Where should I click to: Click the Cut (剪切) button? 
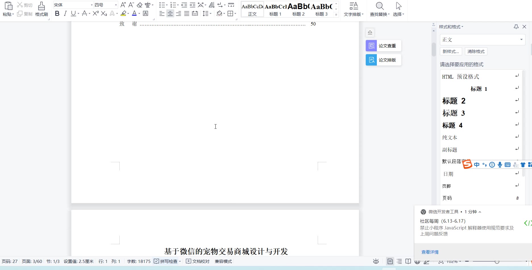[25, 5]
